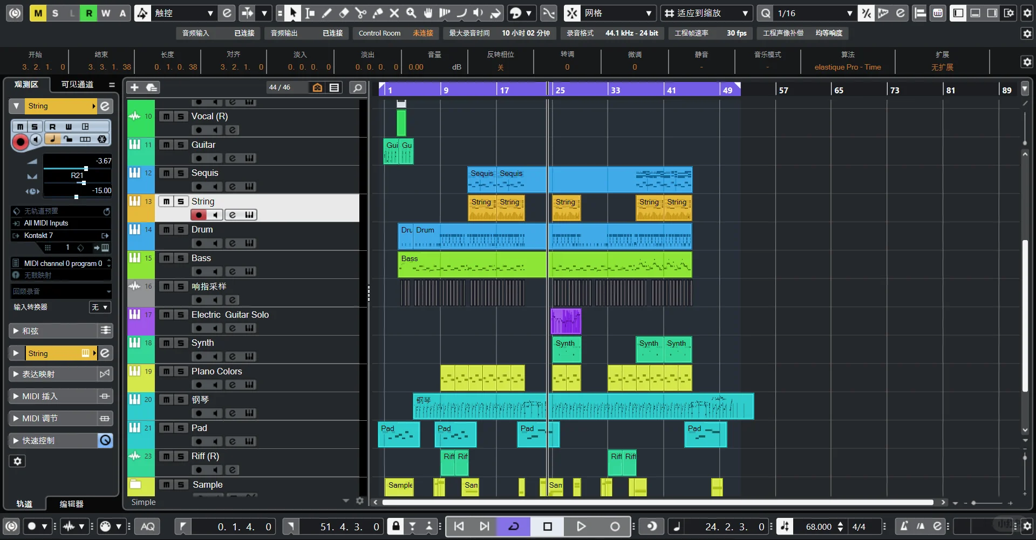Solo the Bass track
Screen dimensions: 1036x540
[x=180, y=258]
